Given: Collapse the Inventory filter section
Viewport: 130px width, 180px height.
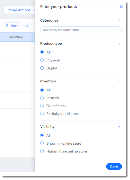Looking at the screenshot, I should 119,81.
